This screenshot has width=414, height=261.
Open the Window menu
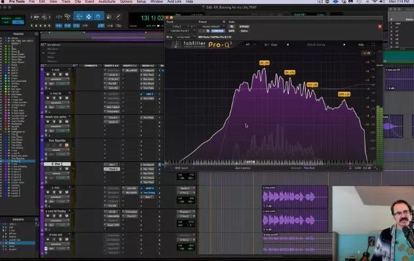(157, 1)
